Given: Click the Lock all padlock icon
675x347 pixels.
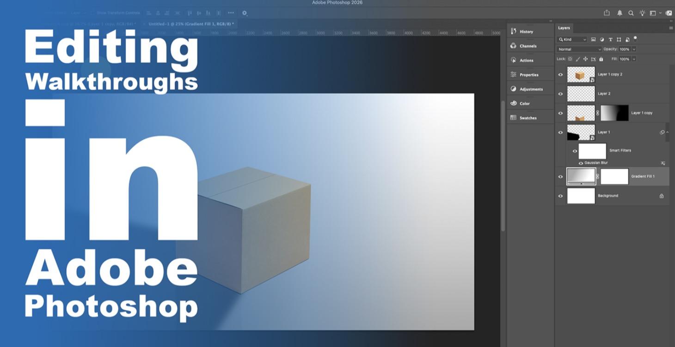Looking at the screenshot, I should [x=601, y=59].
